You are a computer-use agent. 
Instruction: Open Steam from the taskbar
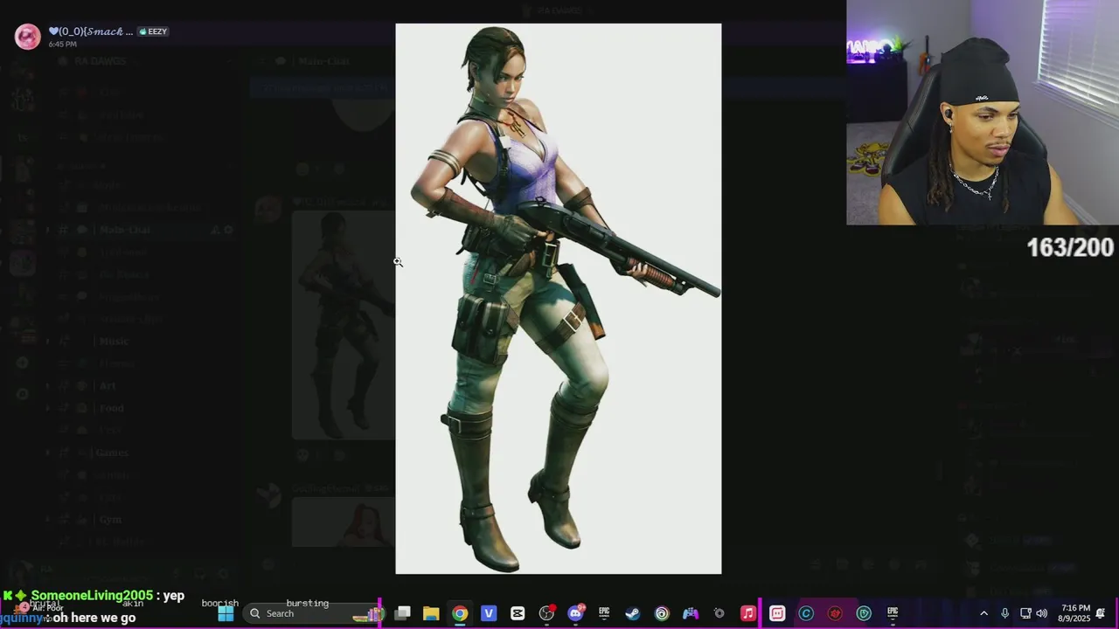633,613
